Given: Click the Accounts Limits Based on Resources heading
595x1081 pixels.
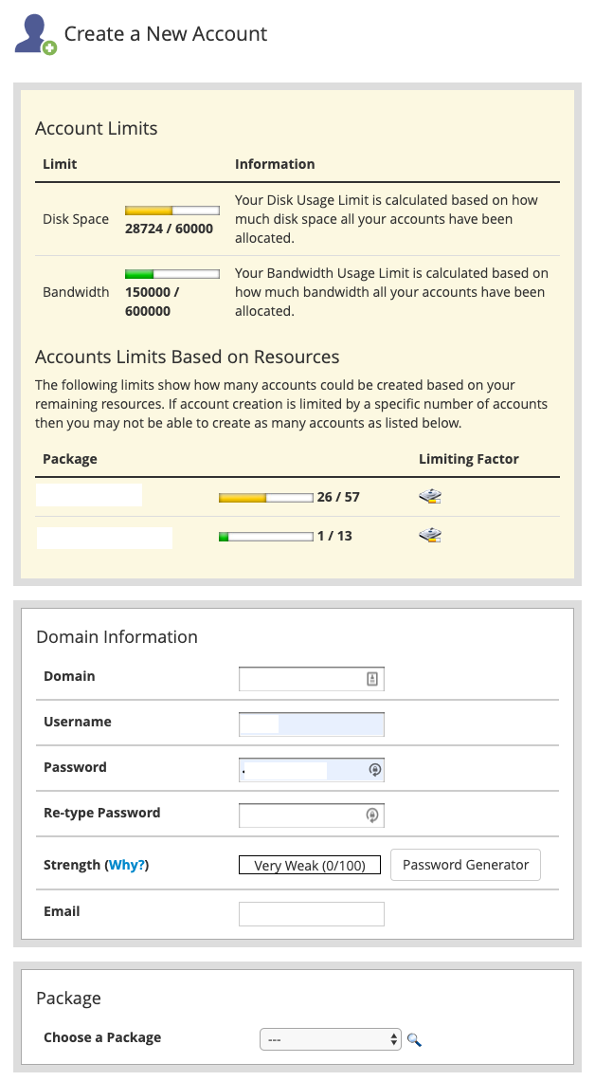Looking at the screenshot, I should (188, 357).
